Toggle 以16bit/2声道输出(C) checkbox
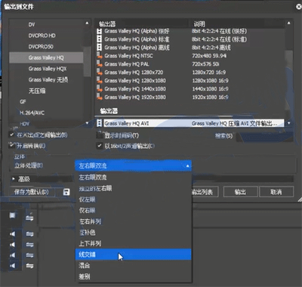Viewport: 302px width, 287px height. click(100, 146)
